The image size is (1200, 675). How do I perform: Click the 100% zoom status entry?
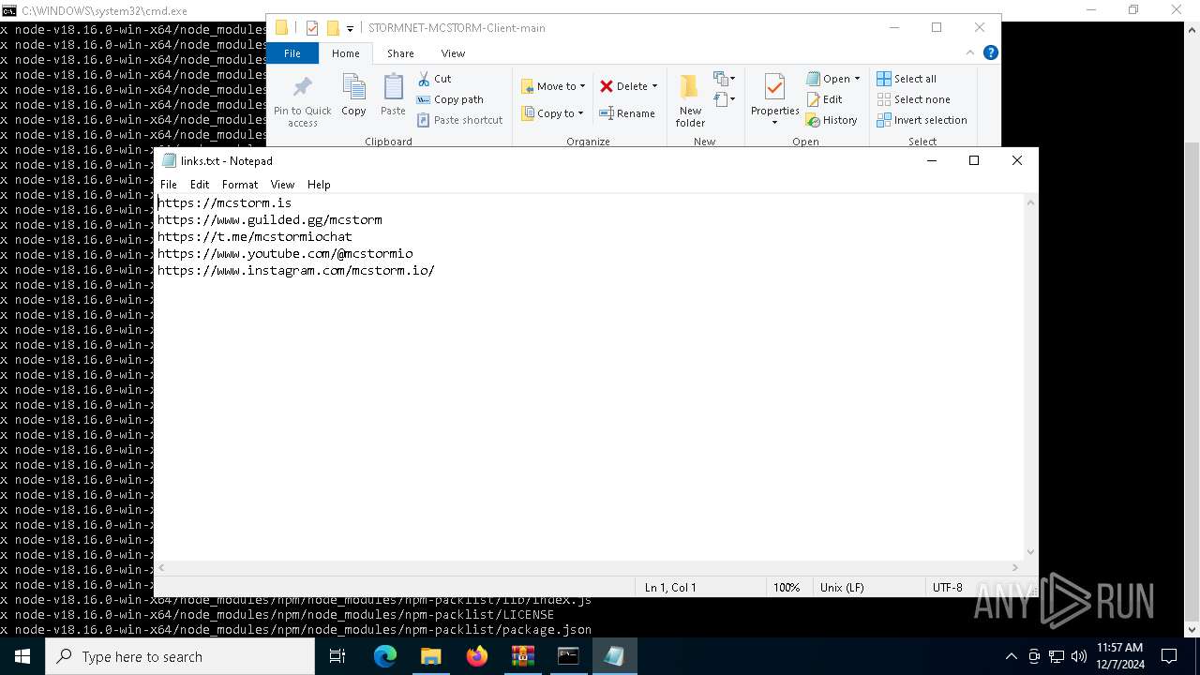coord(787,588)
